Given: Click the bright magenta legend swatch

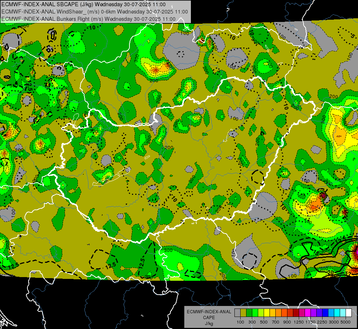Looking at the screenshot, I should tap(308, 313).
